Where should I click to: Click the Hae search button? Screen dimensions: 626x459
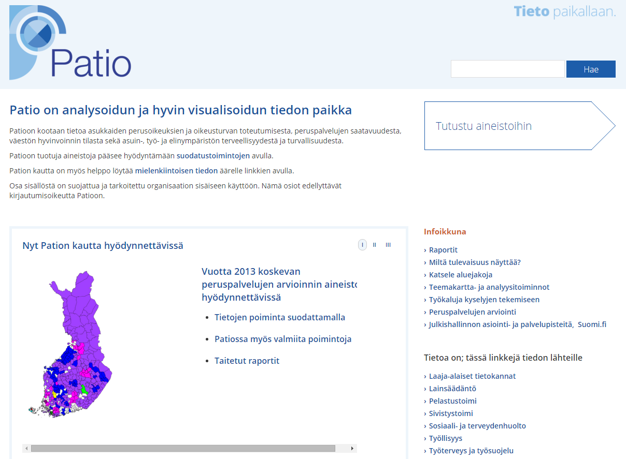point(591,69)
